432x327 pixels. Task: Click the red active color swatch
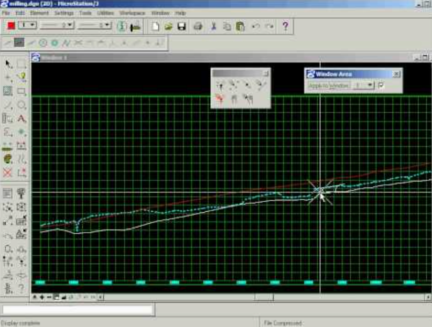[11, 26]
